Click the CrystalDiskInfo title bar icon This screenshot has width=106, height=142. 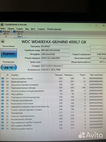coord(2,24)
